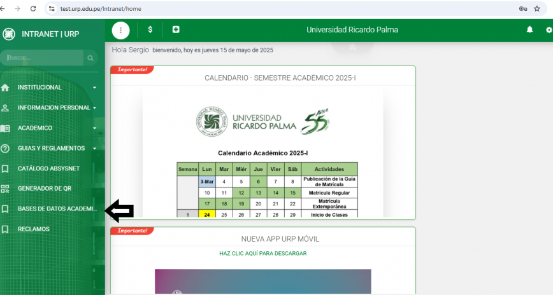Image resolution: width=553 pixels, height=295 pixels.
Task: Click the Academico book icon
Action: tap(5, 128)
